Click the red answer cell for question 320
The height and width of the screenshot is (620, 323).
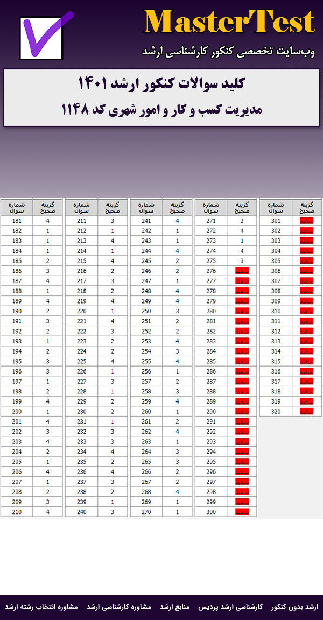coord(306,411)
